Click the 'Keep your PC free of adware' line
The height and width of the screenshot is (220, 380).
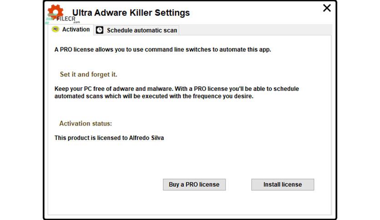click(176, 89)
